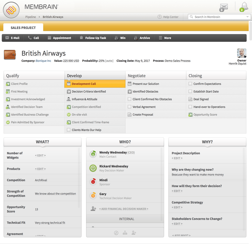Open the org chart icon below WHO panel

pyautogui.click(x=125, y=233)
